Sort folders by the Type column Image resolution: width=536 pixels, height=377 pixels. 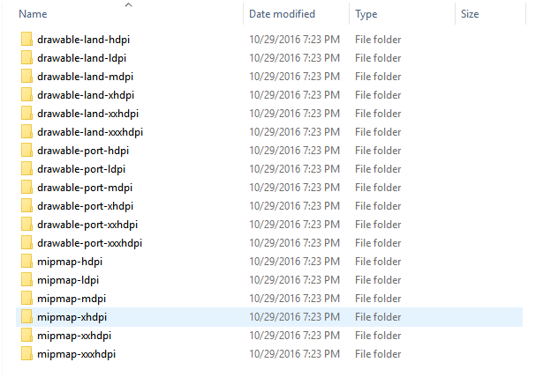(x=366, y=14)
